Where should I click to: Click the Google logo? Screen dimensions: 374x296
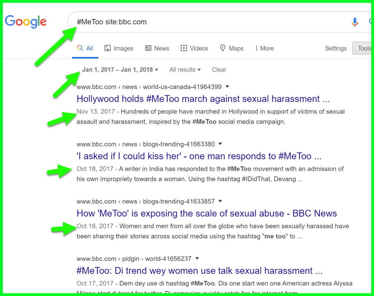pyautogui.click(x=26, y=22)
